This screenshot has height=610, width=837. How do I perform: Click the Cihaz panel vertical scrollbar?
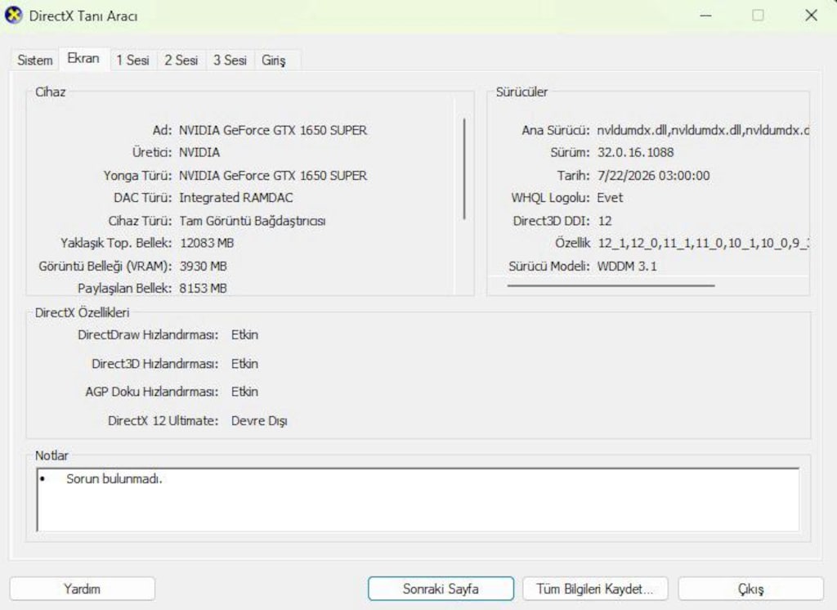(464, 168)
